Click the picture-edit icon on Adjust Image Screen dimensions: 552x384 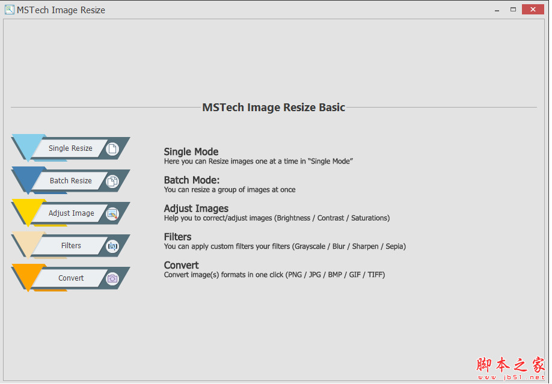pyautogui.click(x=112, y=213)
